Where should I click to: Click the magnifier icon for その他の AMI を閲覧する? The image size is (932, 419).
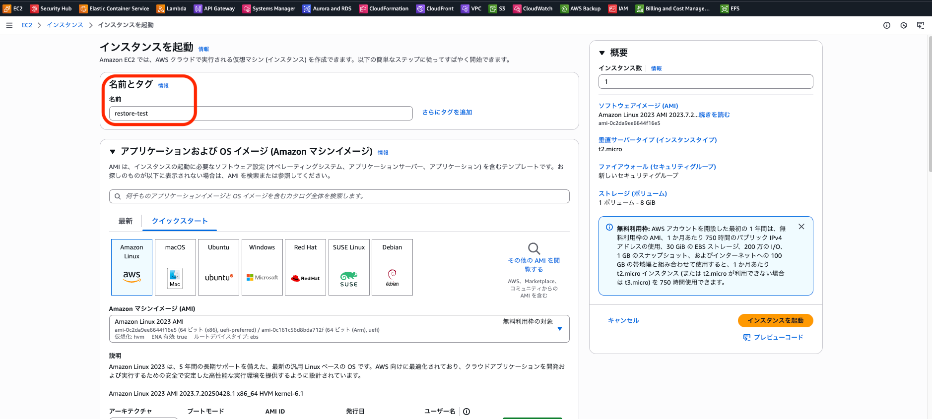tap(534, 248)
